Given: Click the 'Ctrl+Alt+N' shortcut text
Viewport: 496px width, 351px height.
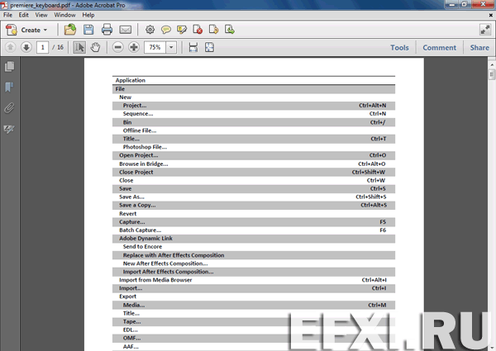Looking at the screenshot, I should [372, 106].
